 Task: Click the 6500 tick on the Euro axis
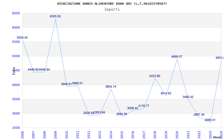(x=16, y=13)
